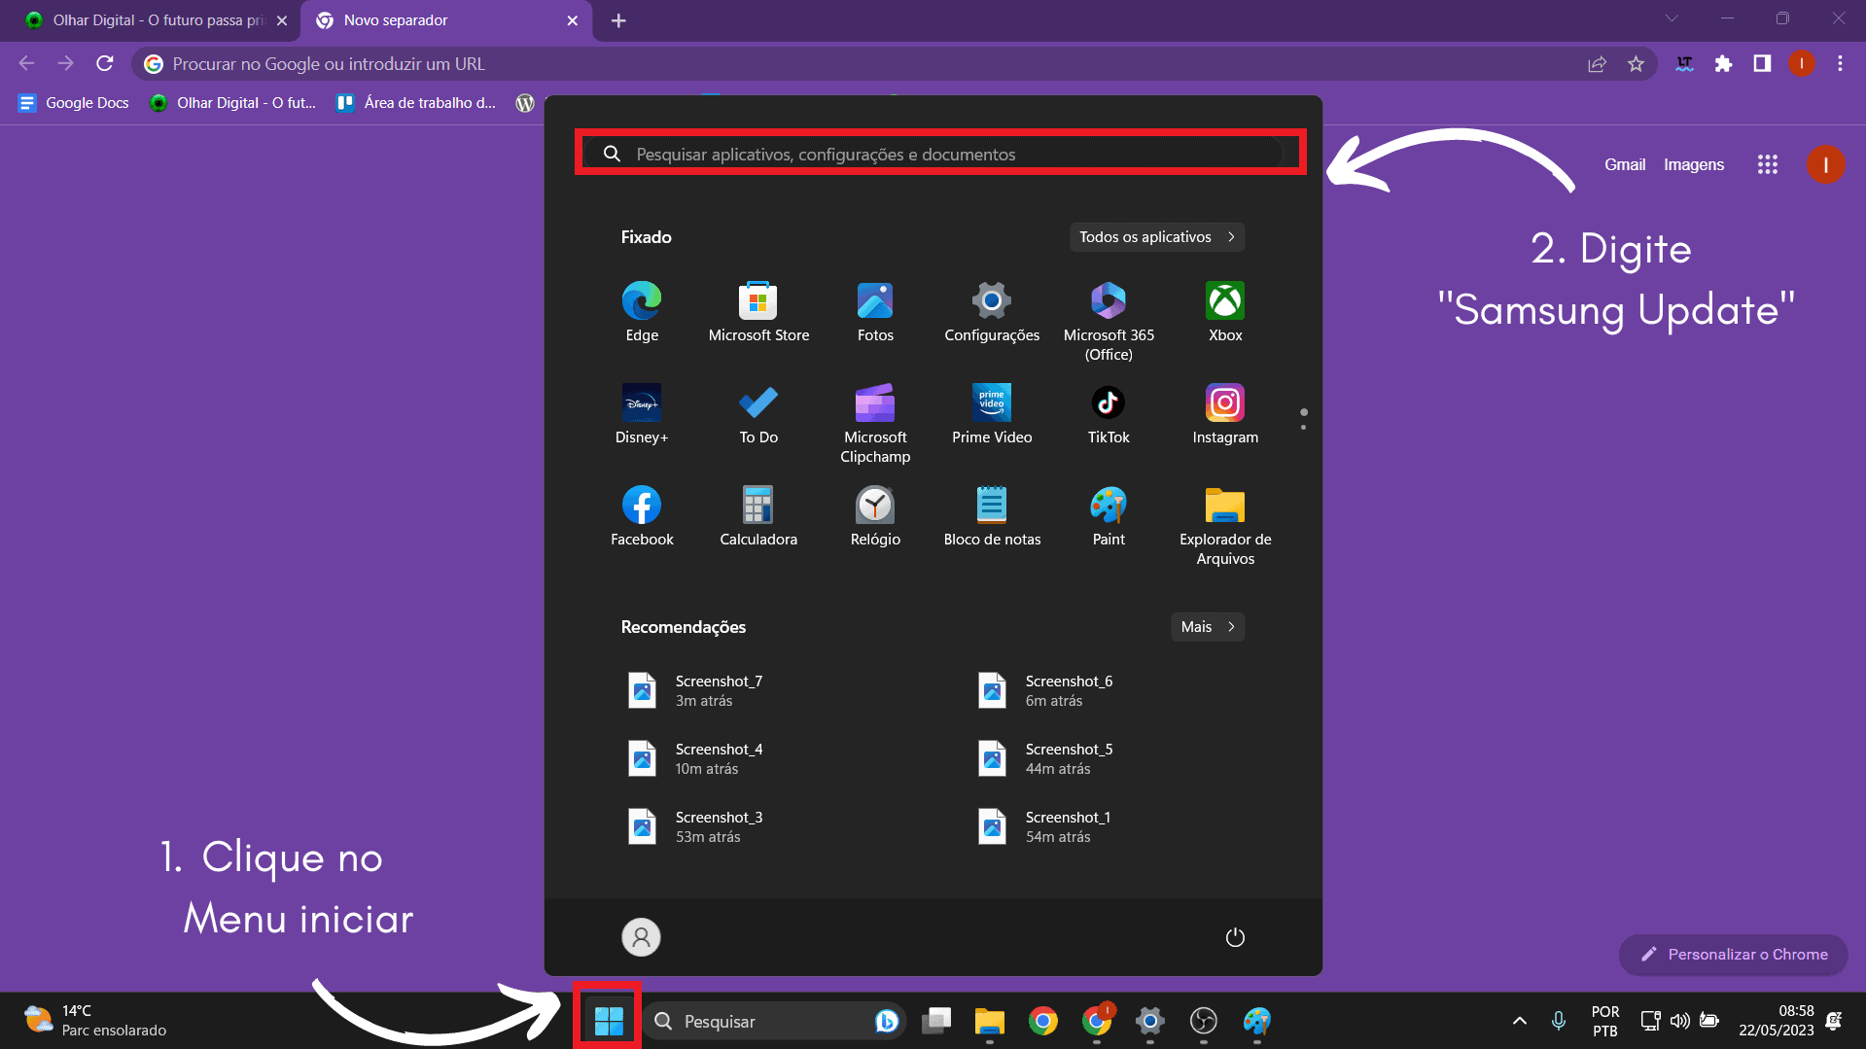This screenshot has height=1049, width=1866.
Task: Open a new Chrome tab with plus
Action: click(x=618, y=20)
